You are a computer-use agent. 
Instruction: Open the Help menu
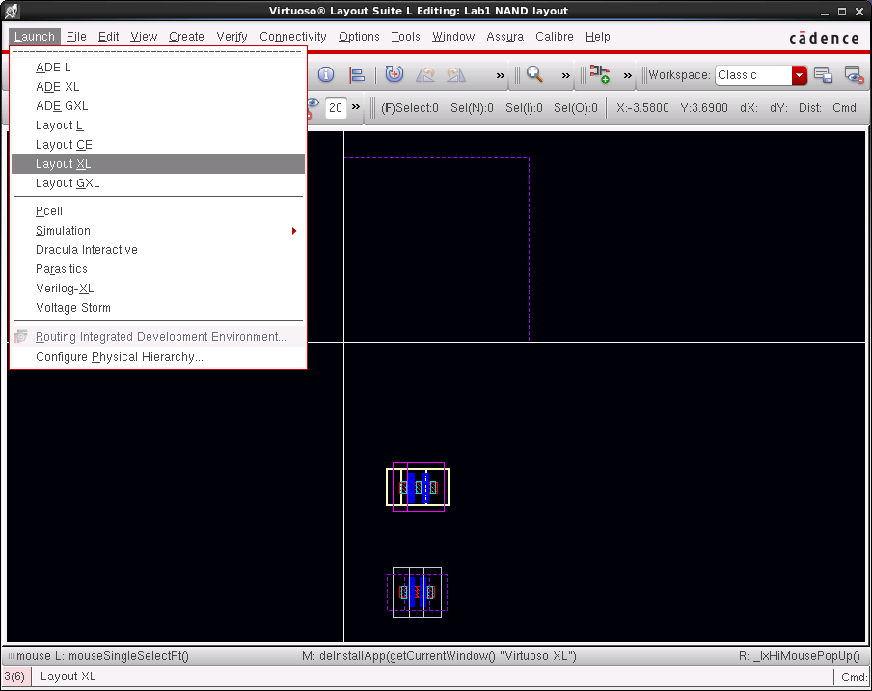598,37
